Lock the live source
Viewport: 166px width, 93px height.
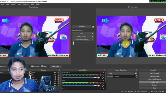(x=58, y=75)
